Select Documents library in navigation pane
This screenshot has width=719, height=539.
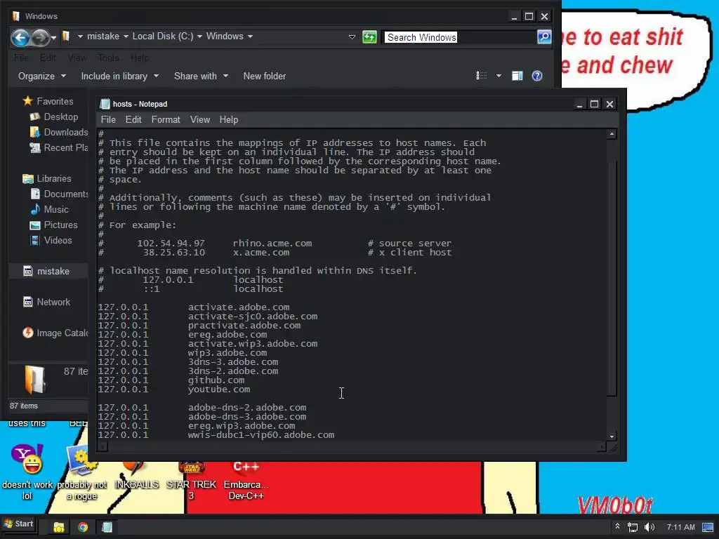pos(59,194)
